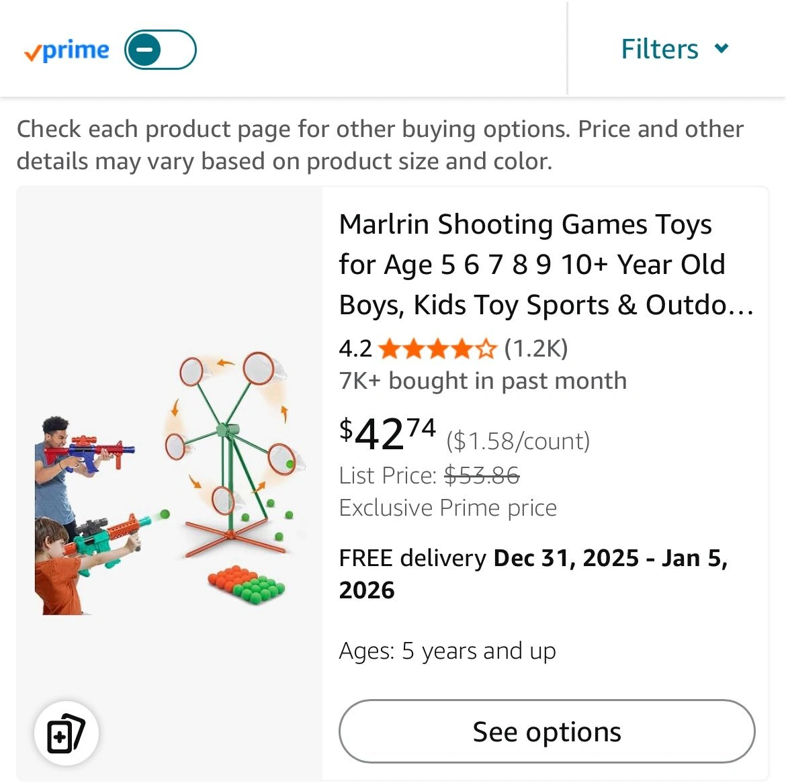Image resolution: width=786 pixels, height=783 pixels.
Task: Click the $1.58/count unit price
Action: tap(518, 441)
